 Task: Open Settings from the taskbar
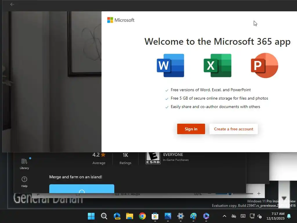point(180,216)
